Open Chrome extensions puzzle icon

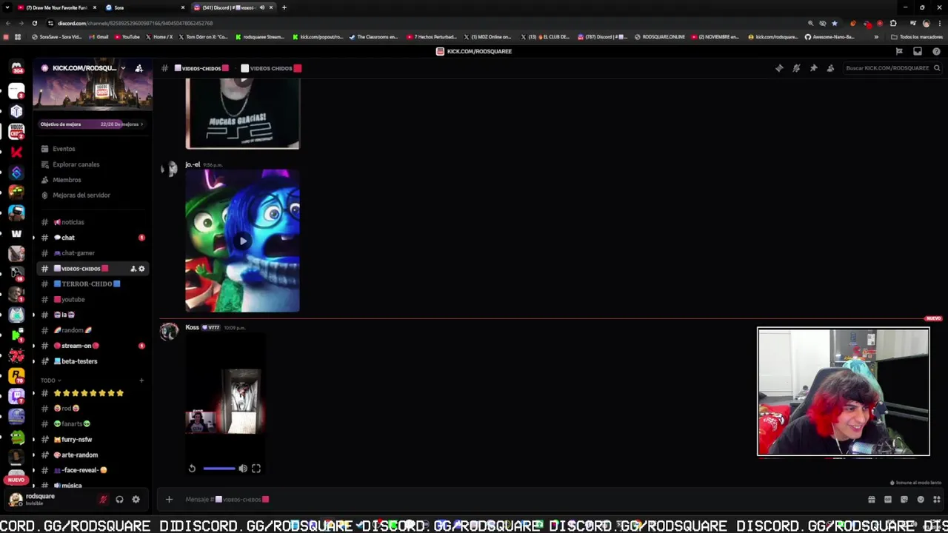pyautogui.click(x=893, y=23)
